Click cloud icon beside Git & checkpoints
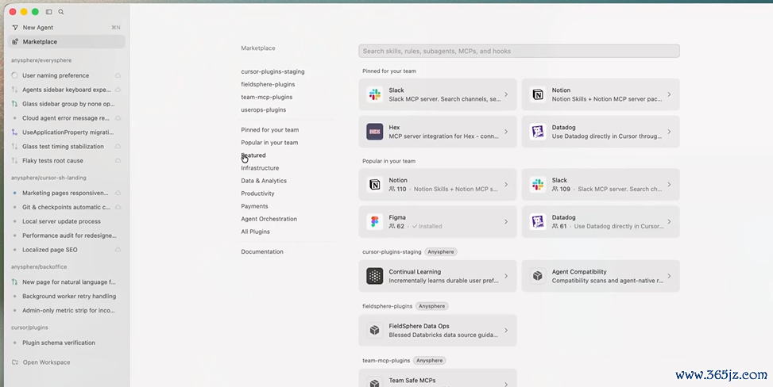Image resolution: width=773 pixels, height=387 pixels. coord(118,207)
